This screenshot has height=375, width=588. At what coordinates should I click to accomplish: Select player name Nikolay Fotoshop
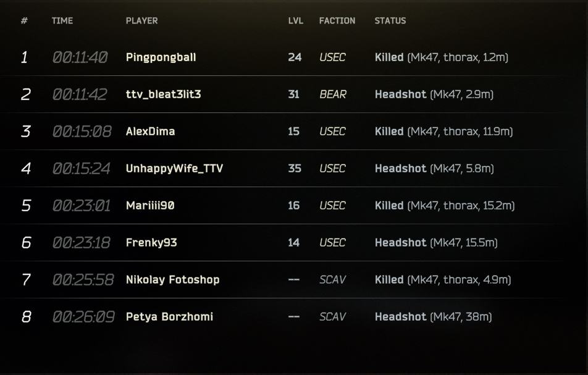click(x=172, y=280)
